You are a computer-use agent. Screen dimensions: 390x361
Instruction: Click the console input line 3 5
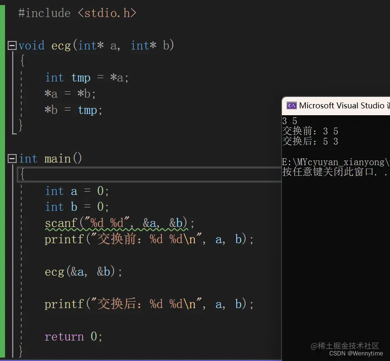[x=290, y=121]
